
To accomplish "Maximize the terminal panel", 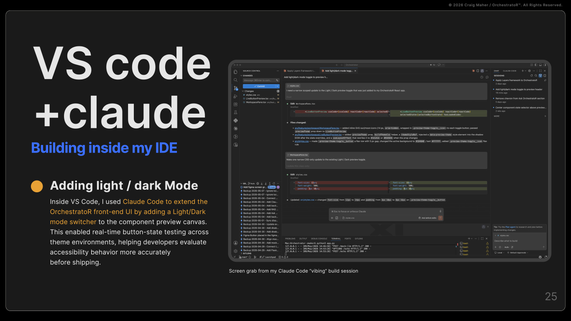I will 482,239.
